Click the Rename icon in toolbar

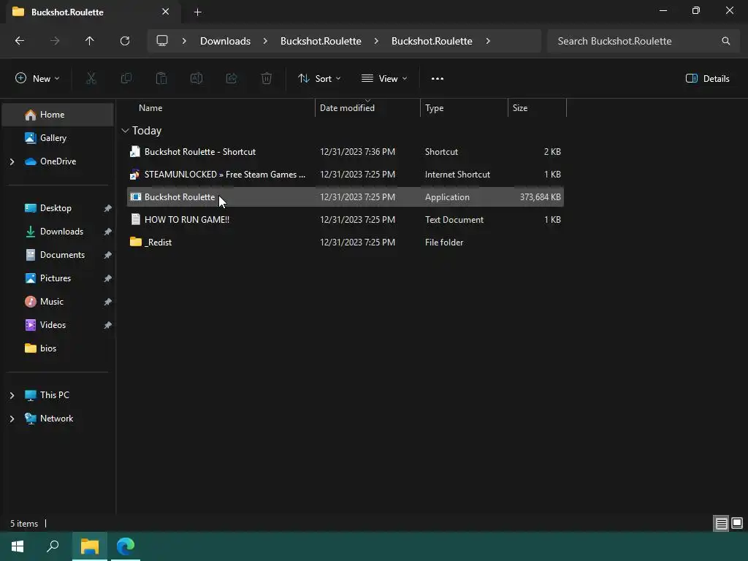196,78
